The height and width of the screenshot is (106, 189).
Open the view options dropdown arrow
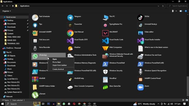tap(176, 11)
